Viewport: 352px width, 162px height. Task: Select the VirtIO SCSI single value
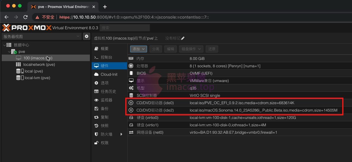[x=205, y=95]
